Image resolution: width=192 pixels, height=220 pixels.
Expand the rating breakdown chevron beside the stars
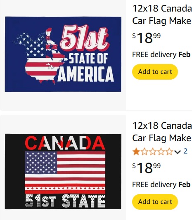[x=178, y=151]
